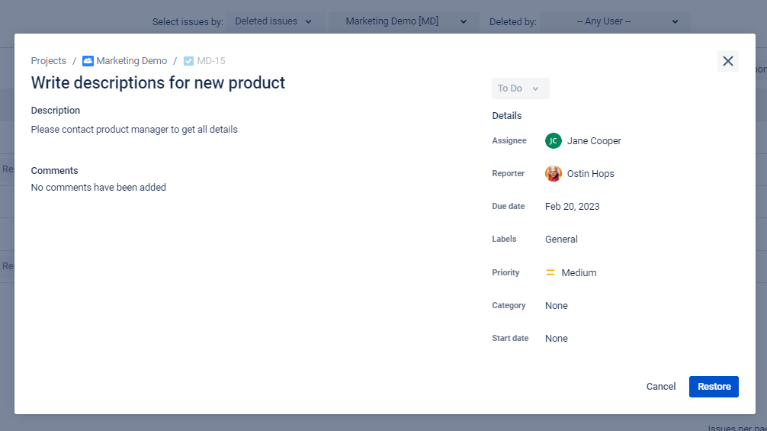Screen dimensions: 767x431
Task: Open the Any User dropdown
Action: [615, 21]
